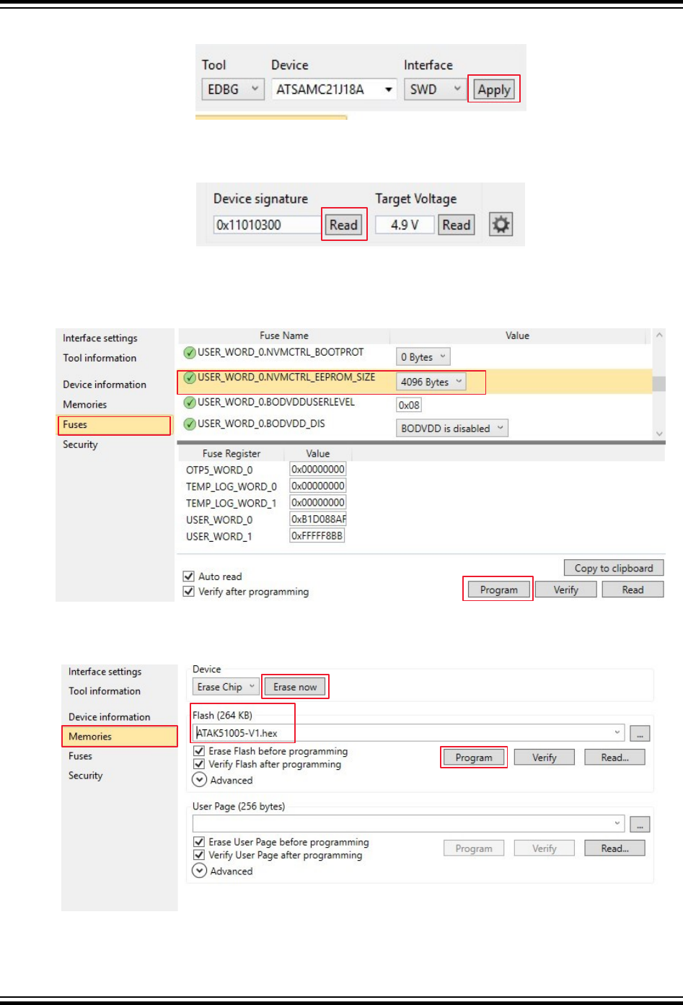Viewport: 683px width, 1005px height.
Task: Click Read button next to Device signature
Action: pyautogui.click(x=343, y=225)
